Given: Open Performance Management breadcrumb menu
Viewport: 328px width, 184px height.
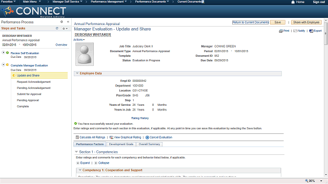Looking at the screenshot, I should pos(109,2).
